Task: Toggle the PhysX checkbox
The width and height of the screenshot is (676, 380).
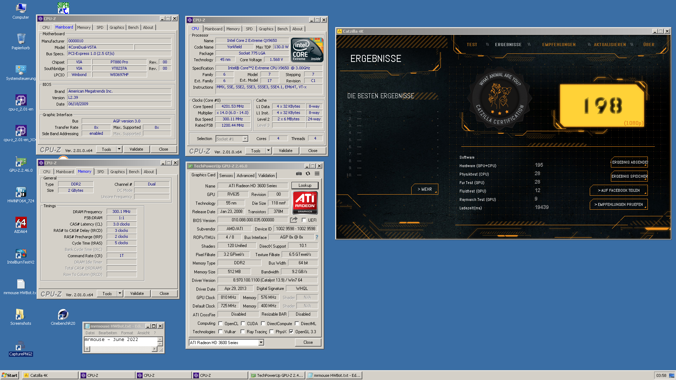Action: (x=271, y=332)
